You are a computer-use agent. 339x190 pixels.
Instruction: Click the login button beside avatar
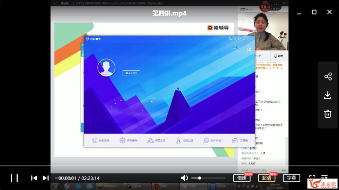(x=131, y=73)
